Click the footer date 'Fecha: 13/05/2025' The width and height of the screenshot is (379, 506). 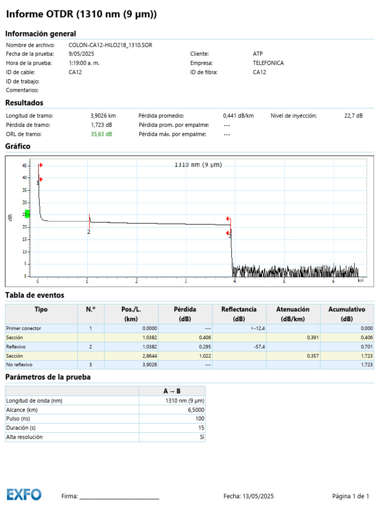(249, 496)
